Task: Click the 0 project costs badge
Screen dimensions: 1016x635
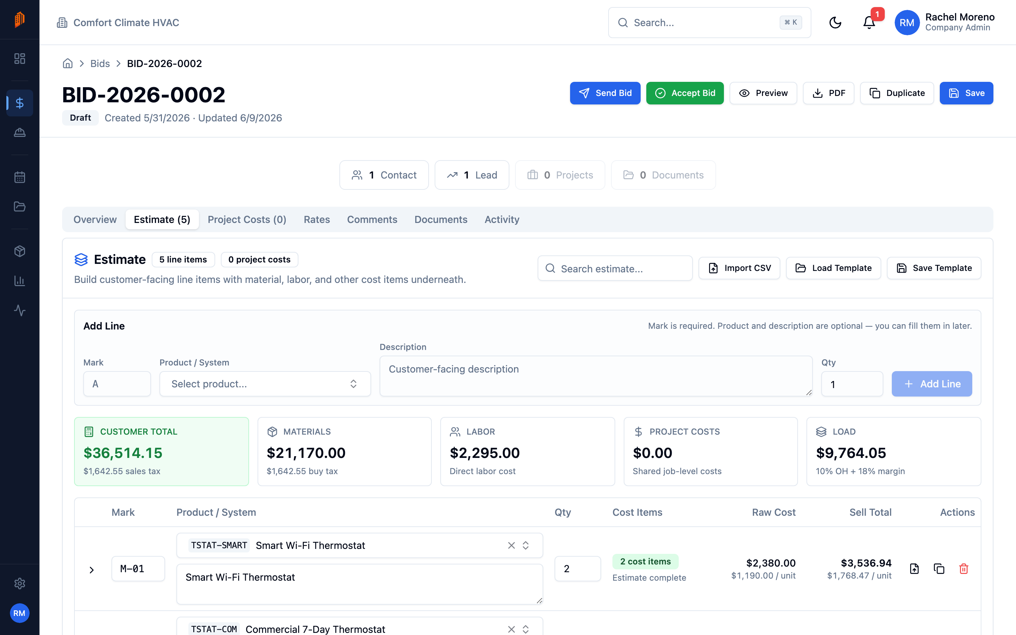Action: [259, 260]
